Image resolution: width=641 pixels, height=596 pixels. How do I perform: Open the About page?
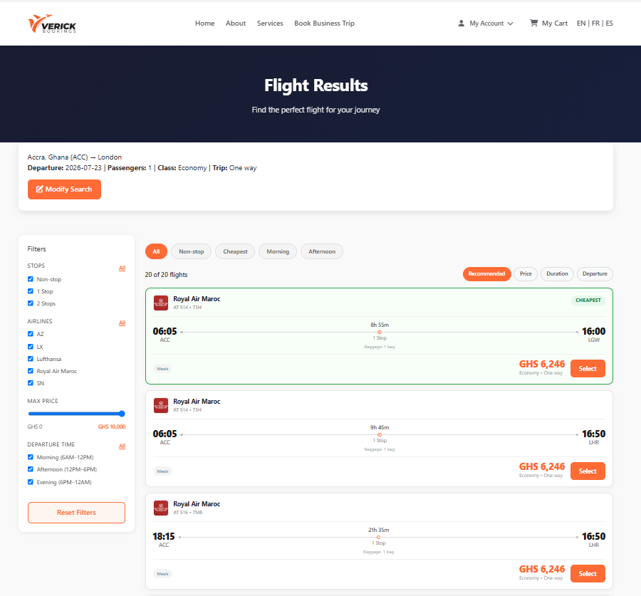point(236,23)
